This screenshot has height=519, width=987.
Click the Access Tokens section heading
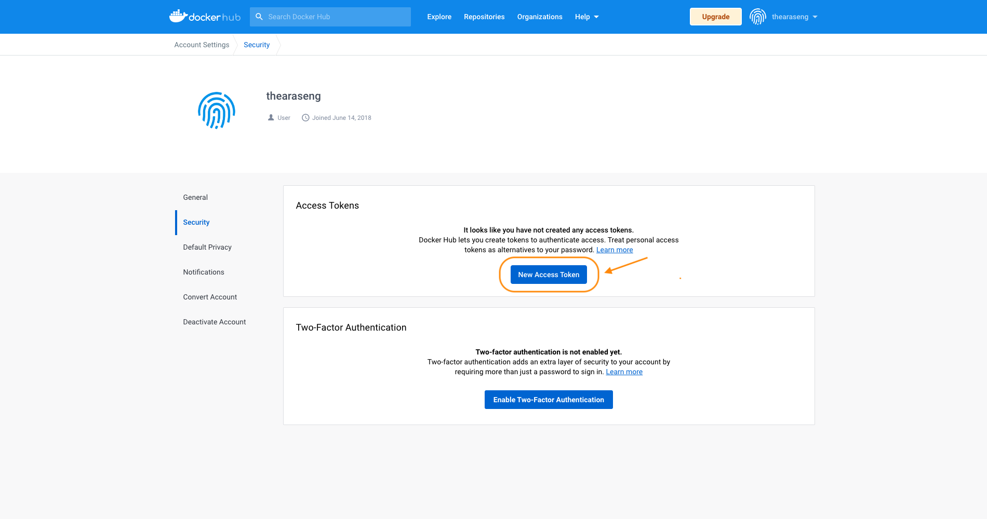(x=327, y=206)
